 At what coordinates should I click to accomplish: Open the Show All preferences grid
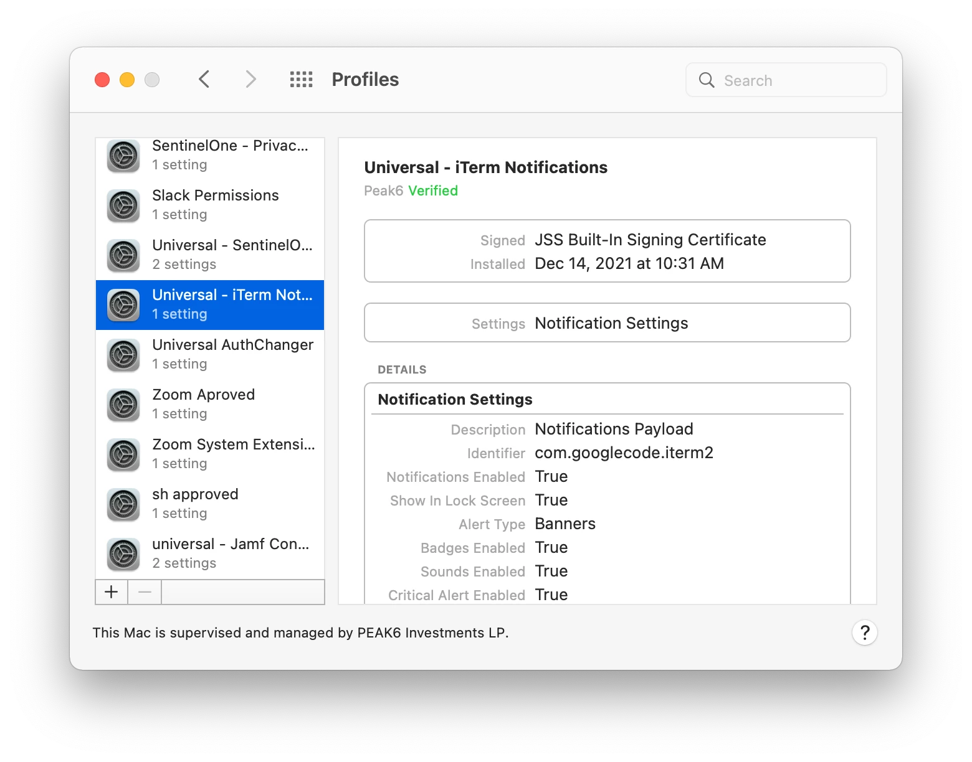click(302, 80)
